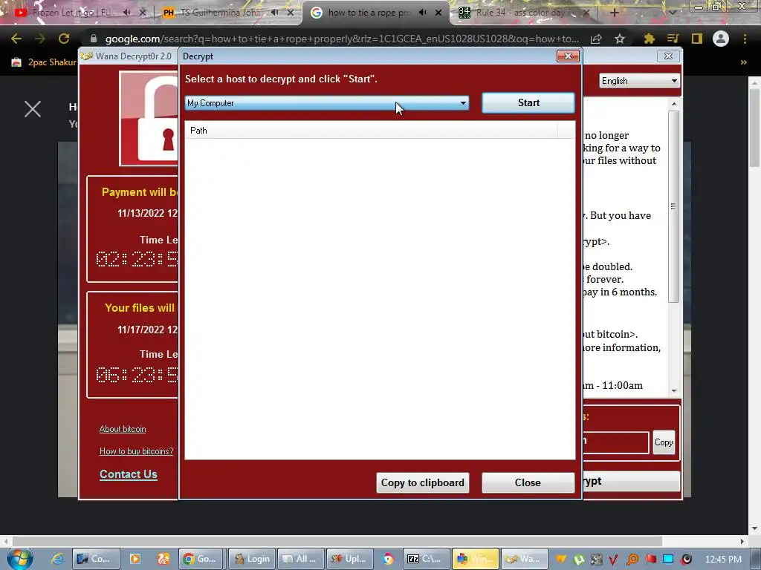This screenshot has width=761, height=570.
Task: Go forward in Chrome
Action: click(40, 39)
